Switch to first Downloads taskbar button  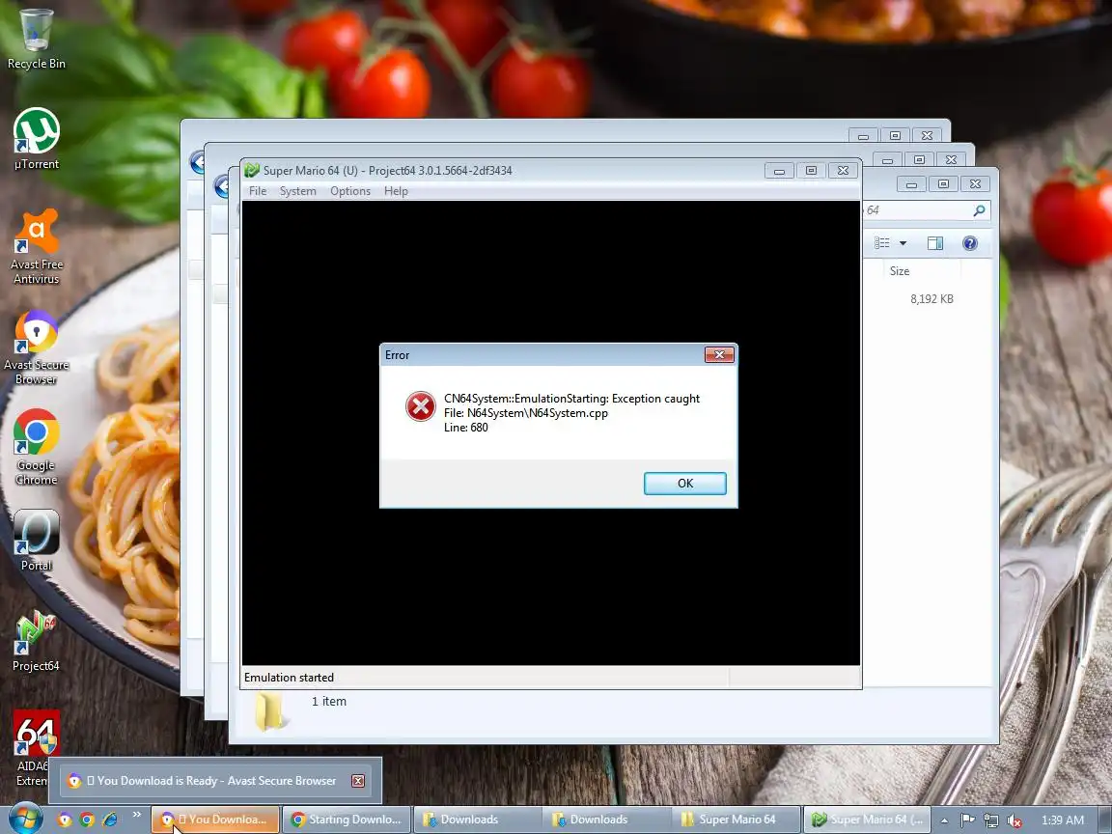click(477, 820)
